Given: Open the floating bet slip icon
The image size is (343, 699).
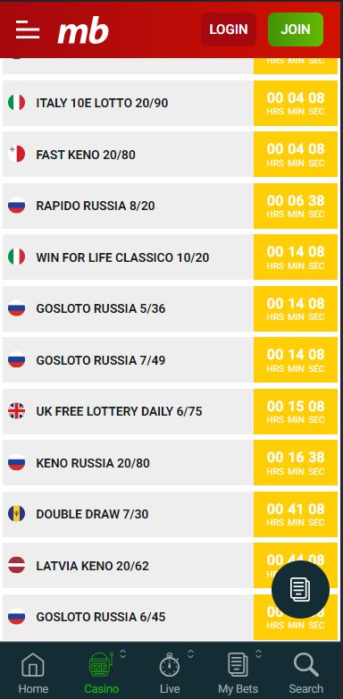Looking at the screenshot, I should (x=300, y=589).
